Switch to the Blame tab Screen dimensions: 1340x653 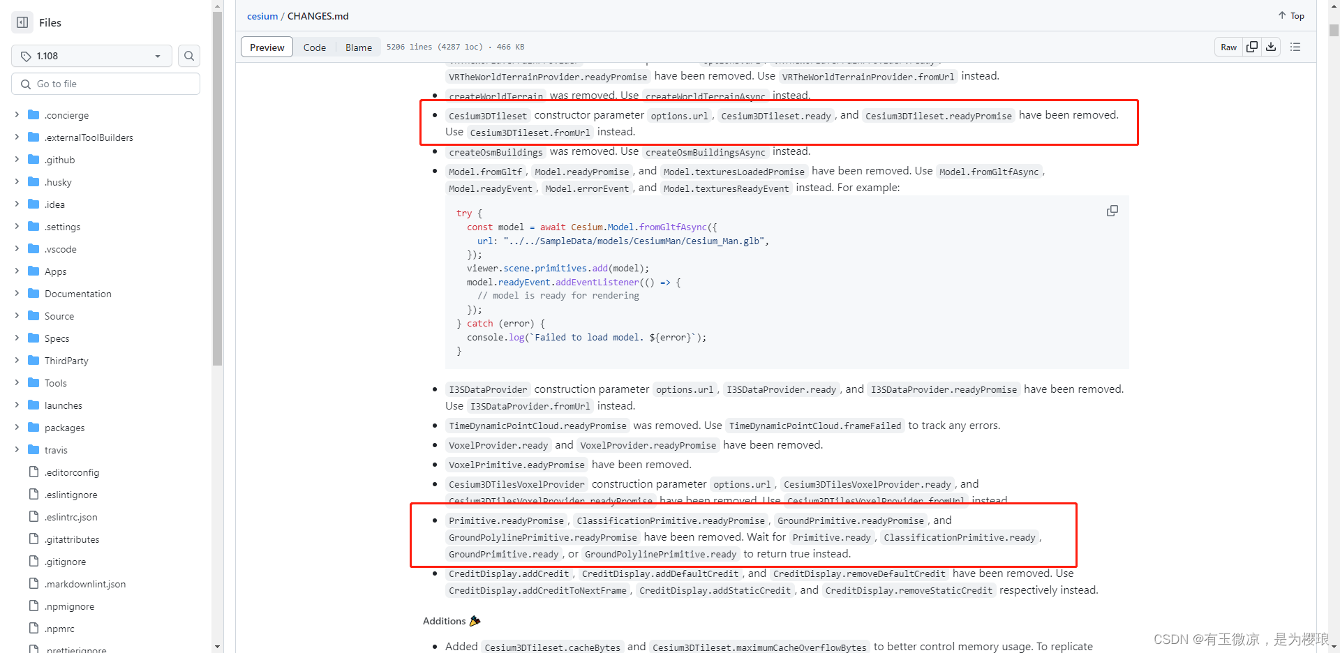(x=359, y=47)
